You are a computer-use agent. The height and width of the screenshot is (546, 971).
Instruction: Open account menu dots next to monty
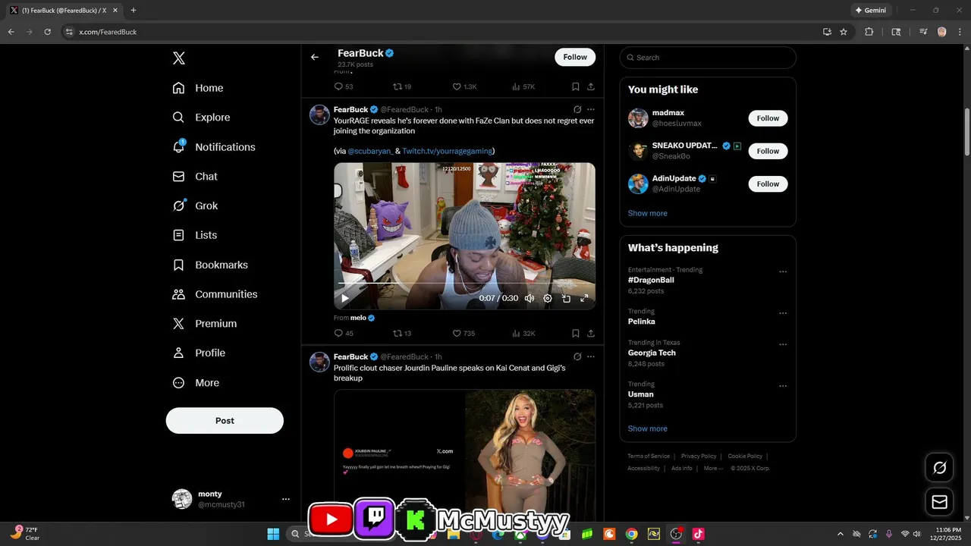286,499
